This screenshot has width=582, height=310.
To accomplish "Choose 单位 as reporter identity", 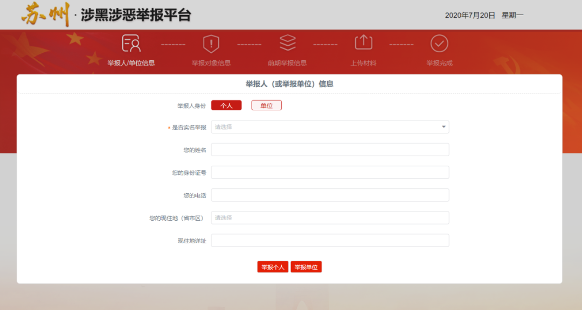I will point(267,105).
